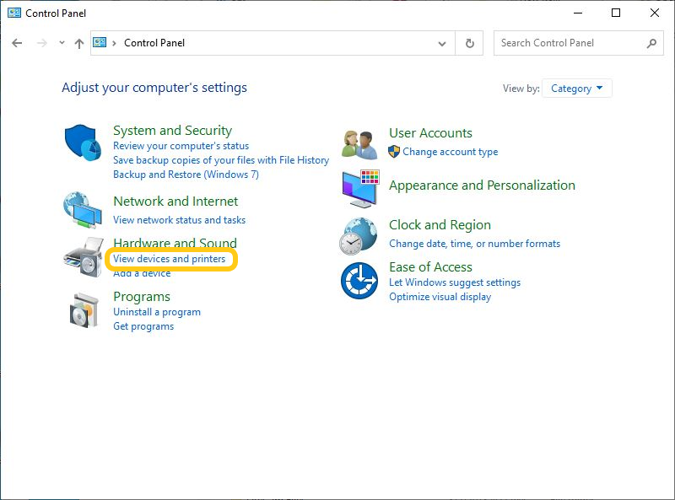Go up one level with Up arrow
The height and width of the screenshot is (500, 675).
click(x=79, y=43)
